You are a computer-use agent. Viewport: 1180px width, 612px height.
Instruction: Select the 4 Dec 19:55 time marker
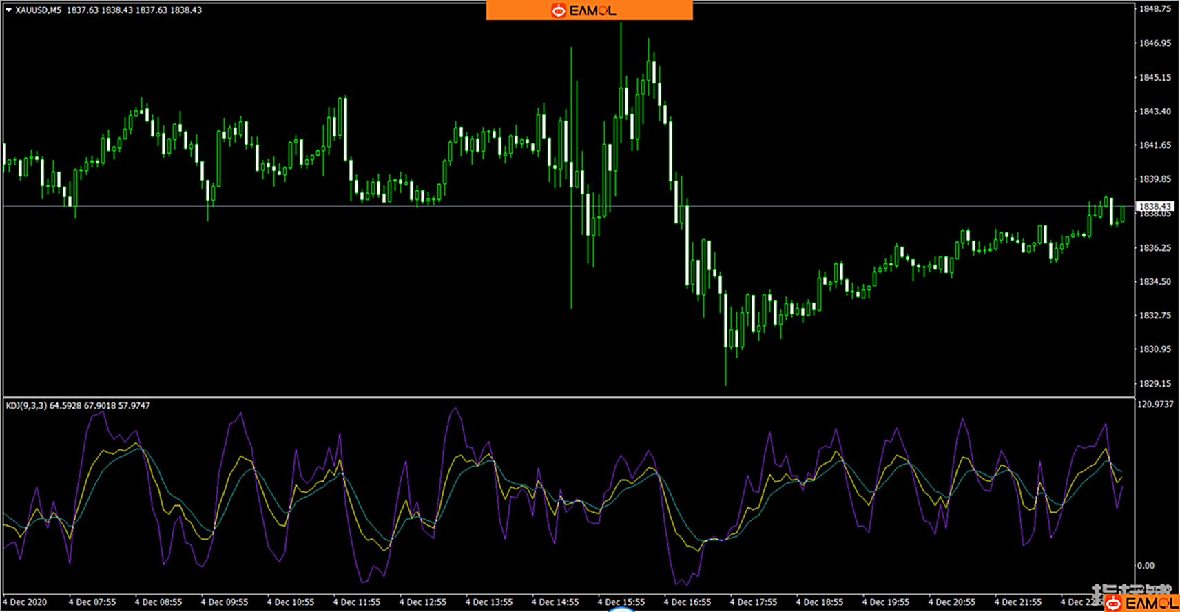pyautogui.click(x=886, y=602)
